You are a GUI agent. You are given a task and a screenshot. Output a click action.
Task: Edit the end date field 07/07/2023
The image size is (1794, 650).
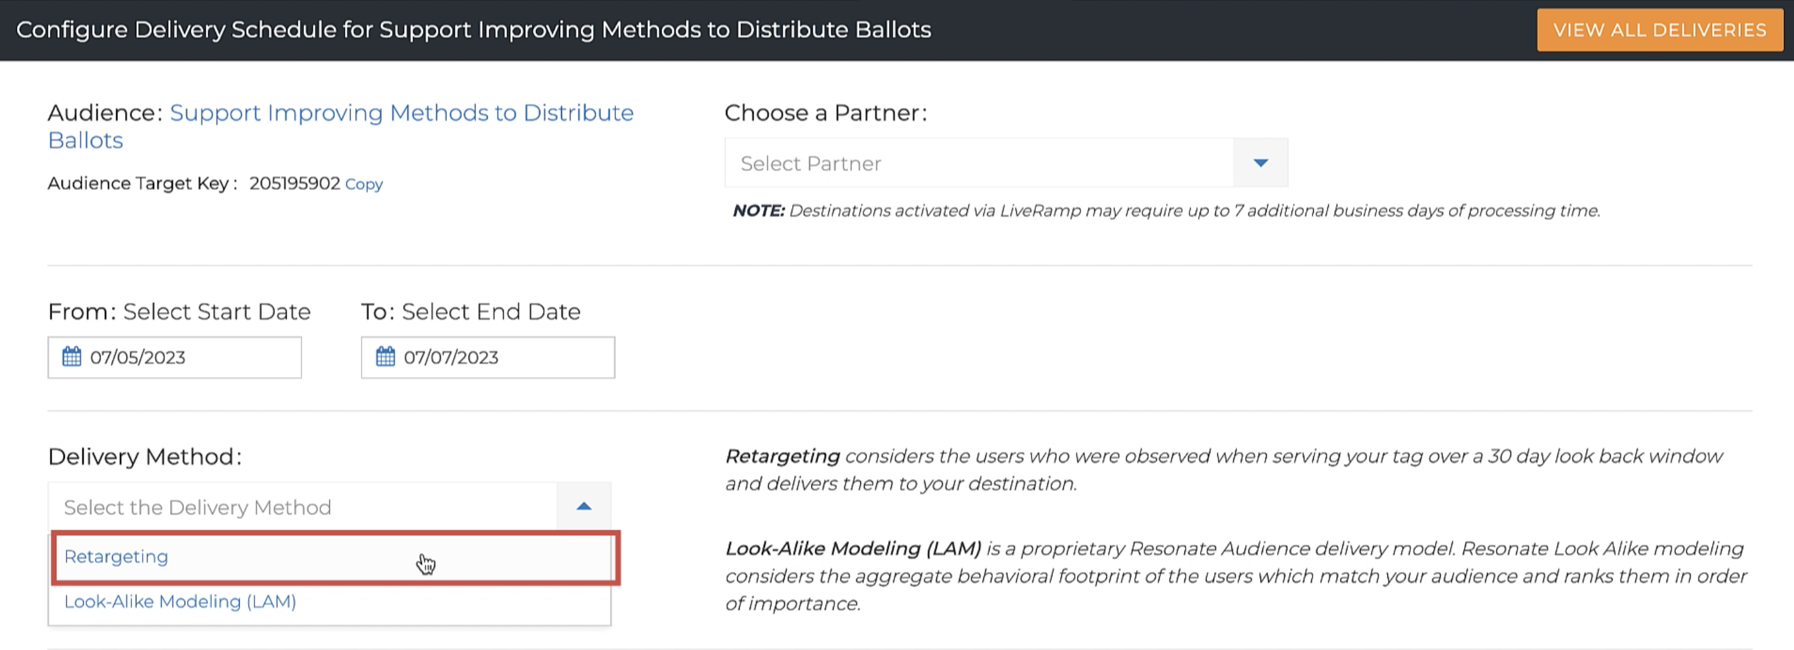(488, 357)
